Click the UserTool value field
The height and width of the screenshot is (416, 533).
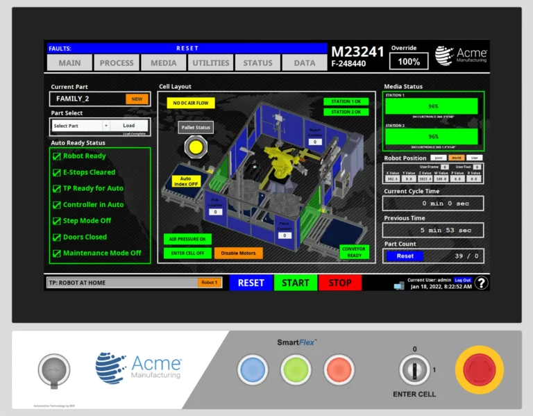point(477,167)
